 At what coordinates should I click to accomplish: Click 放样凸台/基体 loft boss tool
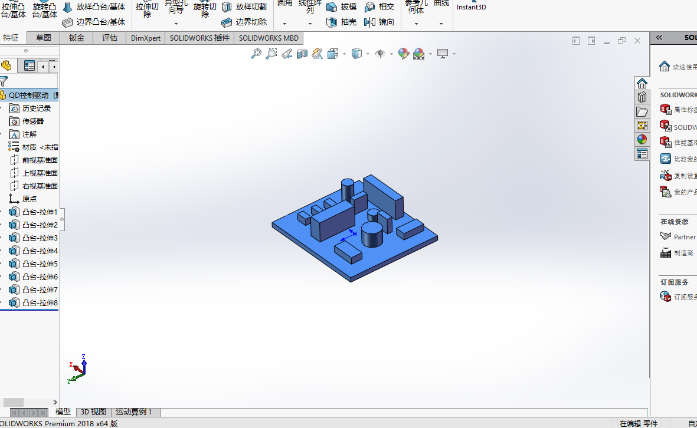pyautogui.click(x=94, y=7)
